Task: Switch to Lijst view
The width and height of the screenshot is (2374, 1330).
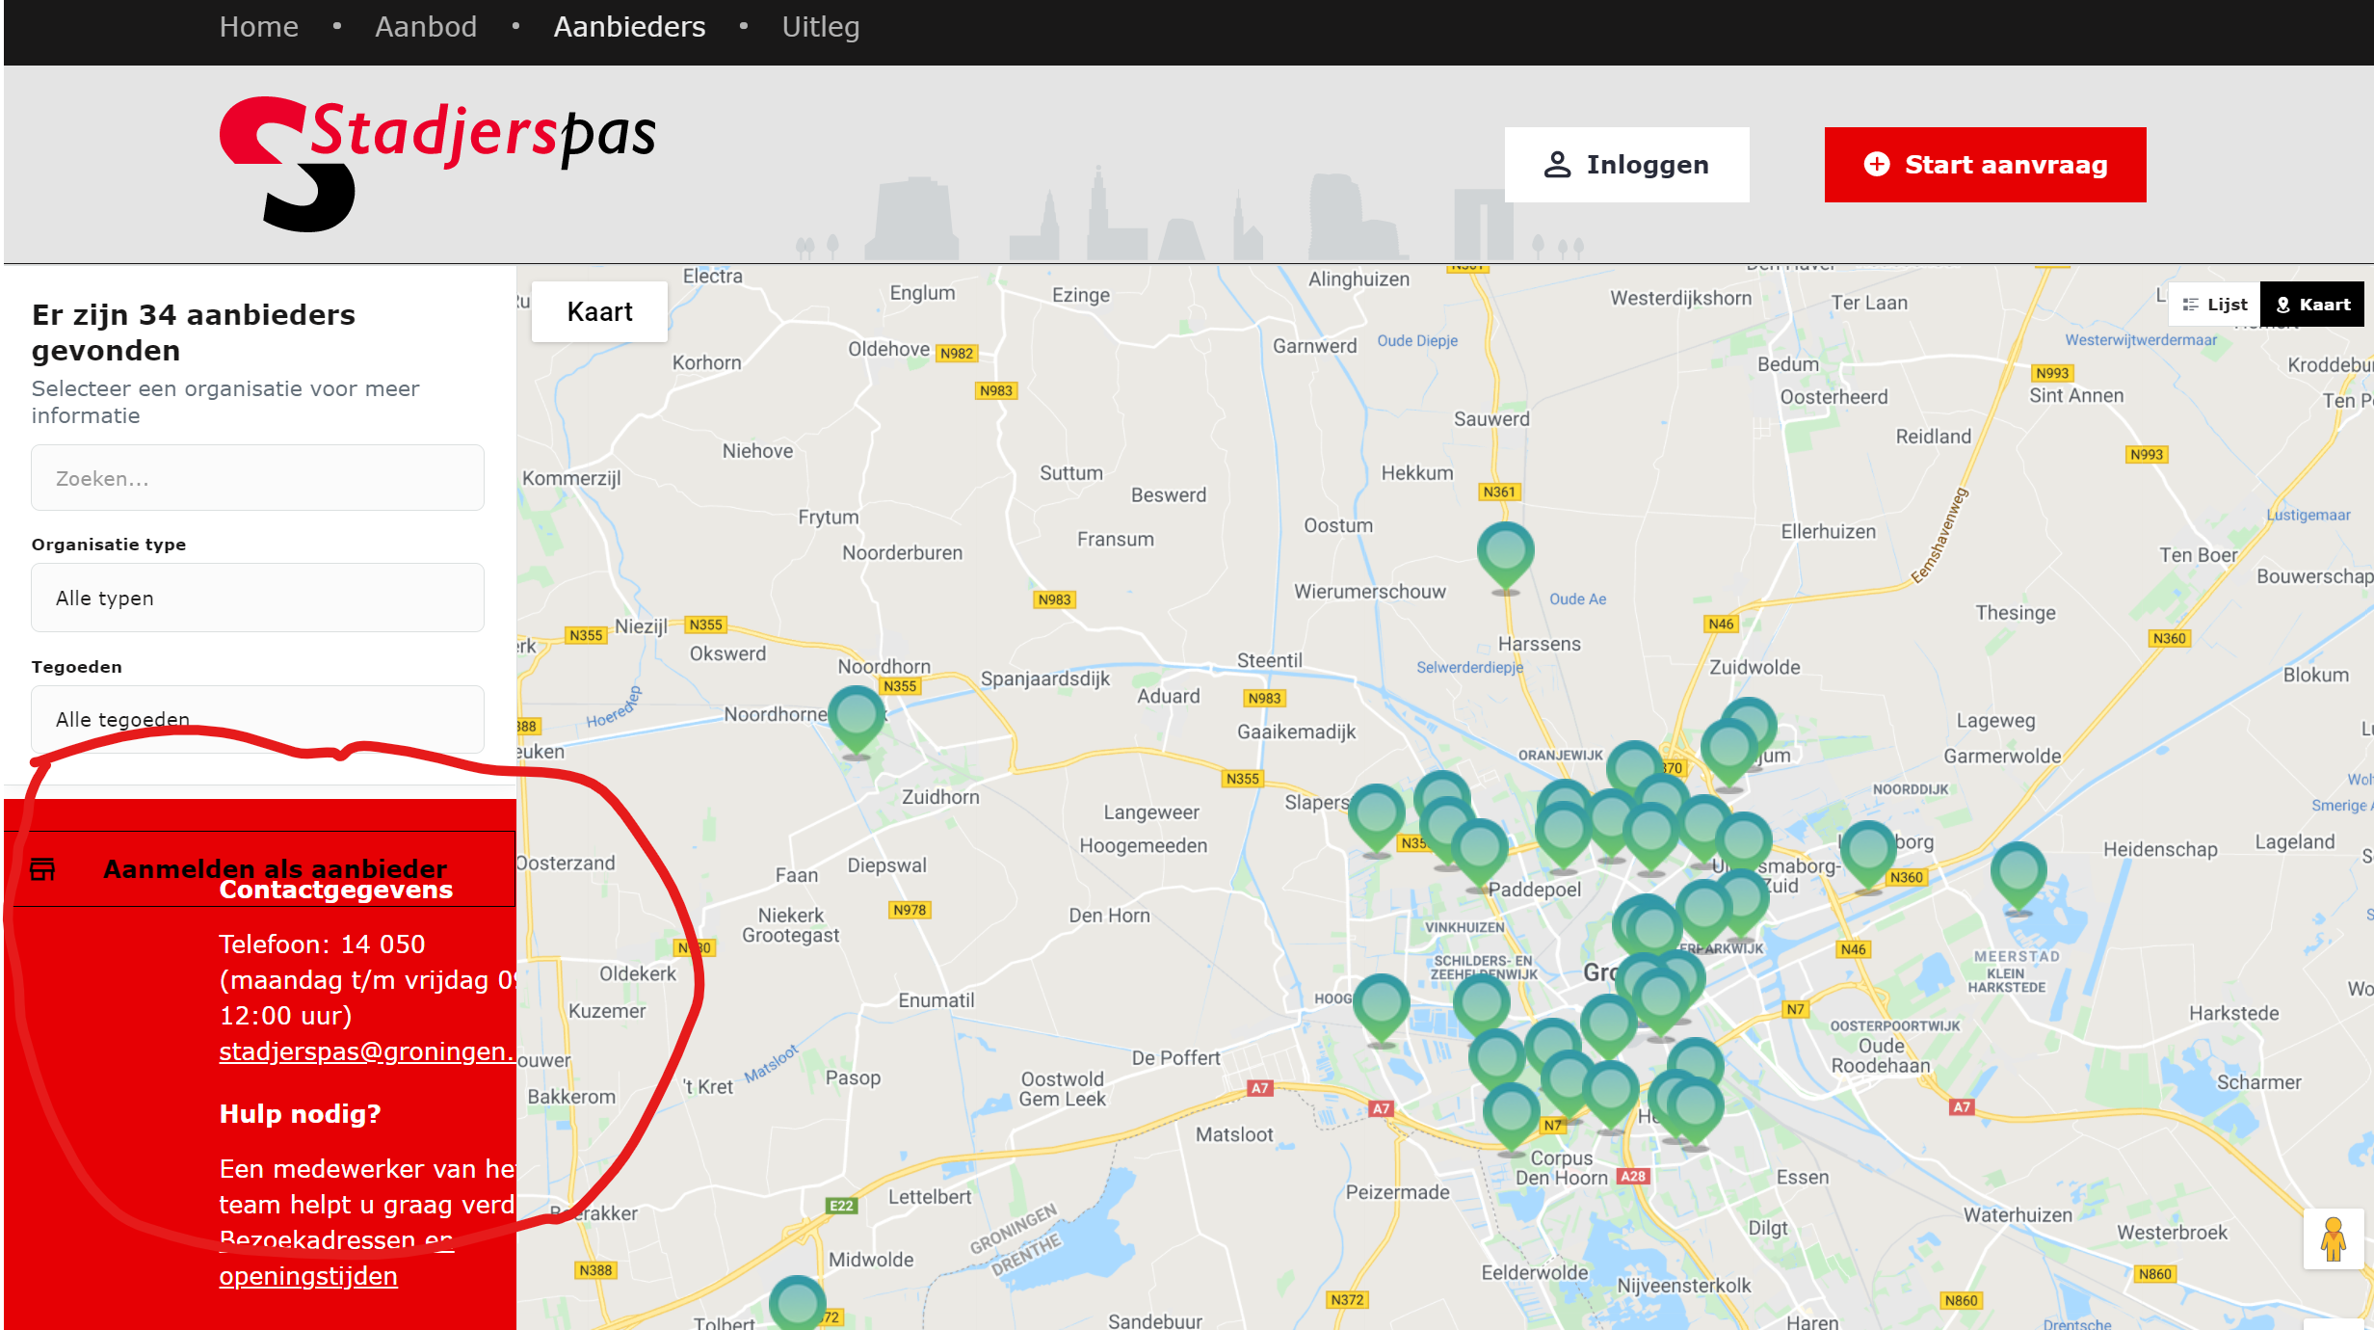Action: pyautogui.click(x=2217, y=304)
